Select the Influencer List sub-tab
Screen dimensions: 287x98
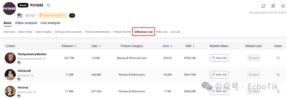point(143,32)
